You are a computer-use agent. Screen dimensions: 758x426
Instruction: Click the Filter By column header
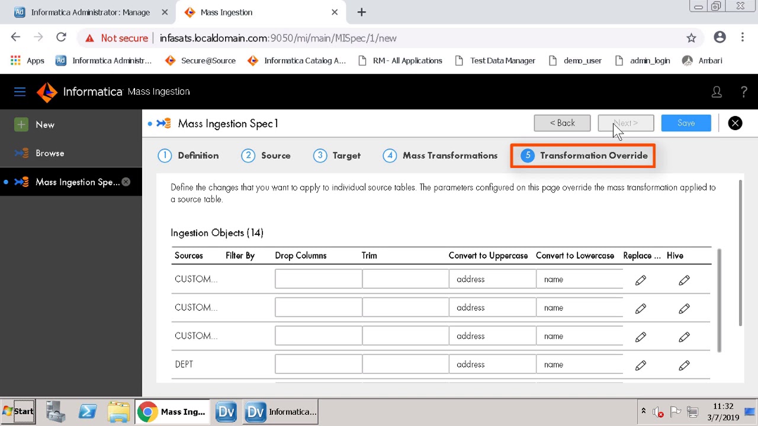[x=240, y=256]
